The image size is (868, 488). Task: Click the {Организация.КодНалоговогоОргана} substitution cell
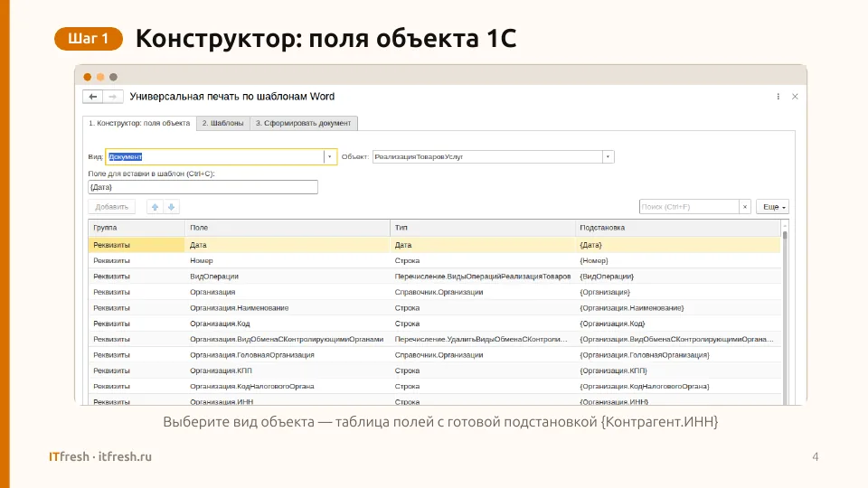click(677, 387)
